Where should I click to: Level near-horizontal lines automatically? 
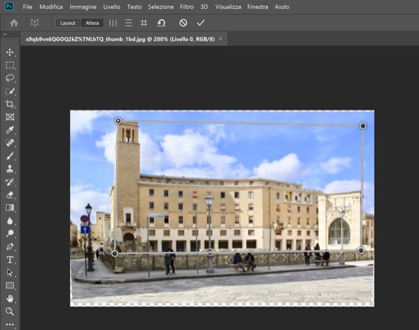(128, 23)
